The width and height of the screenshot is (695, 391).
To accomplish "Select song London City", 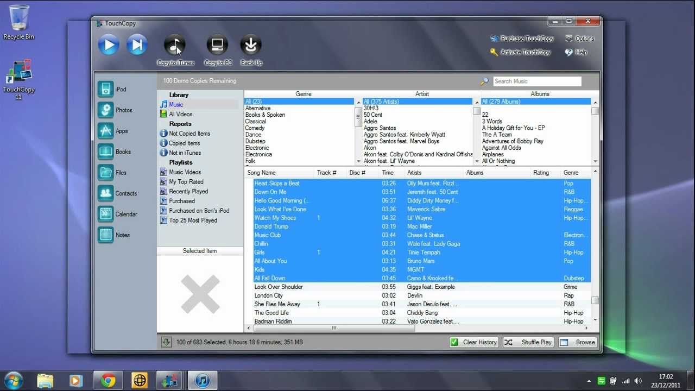I will pyautogui.click(x=269, y=295).
